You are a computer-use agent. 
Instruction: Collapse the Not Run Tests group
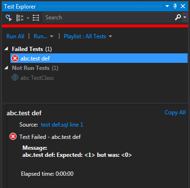pos(6,68)
